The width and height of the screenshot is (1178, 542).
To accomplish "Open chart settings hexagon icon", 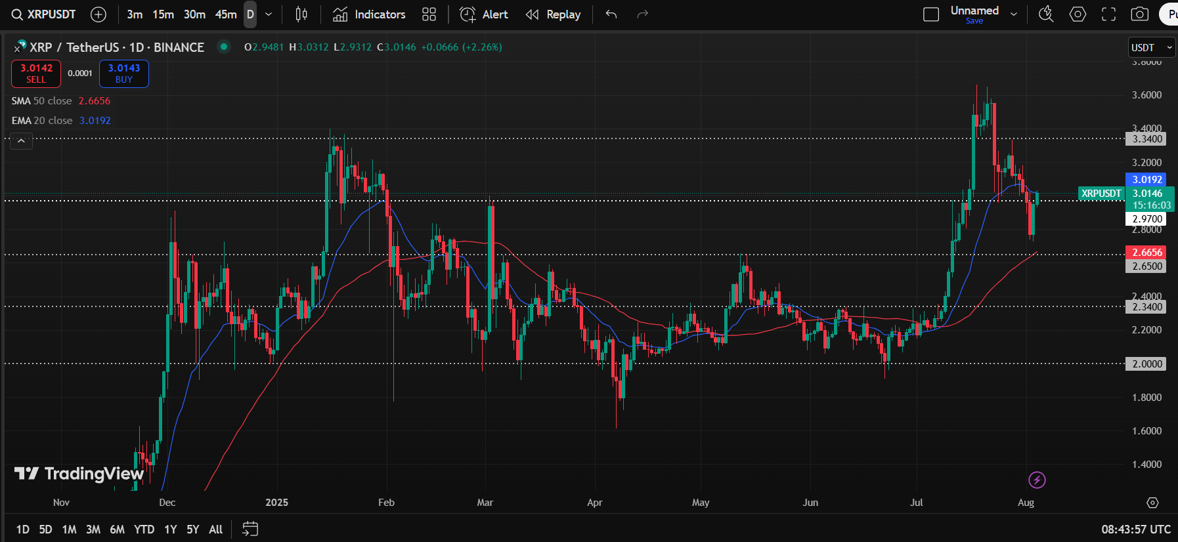I will pos(1078,14).
